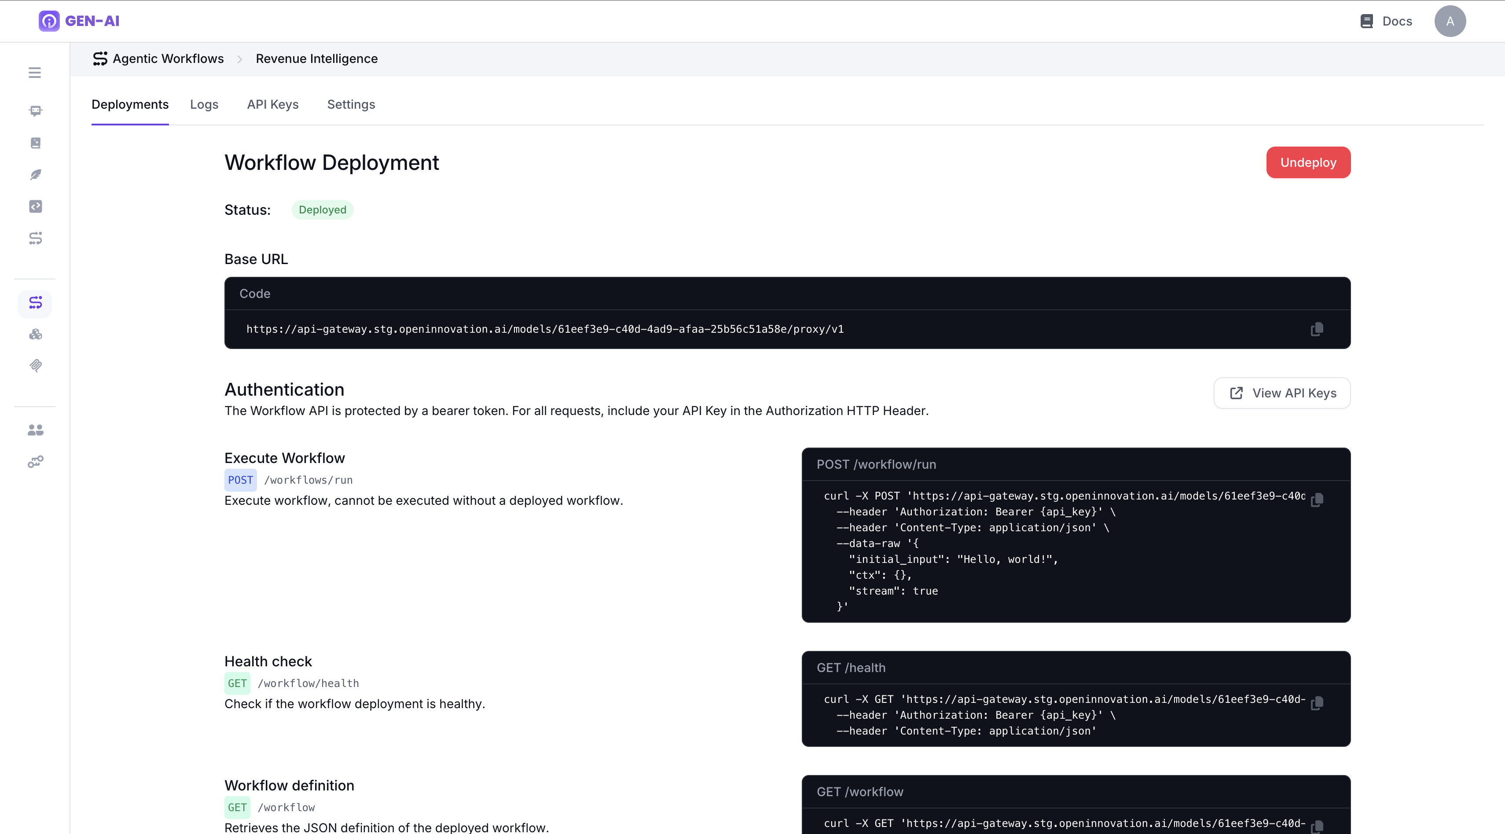This screenshot has height=834, width=1505.
Task: Collapse the sidebar with the hamburger icon
Action: coord(34,72)
